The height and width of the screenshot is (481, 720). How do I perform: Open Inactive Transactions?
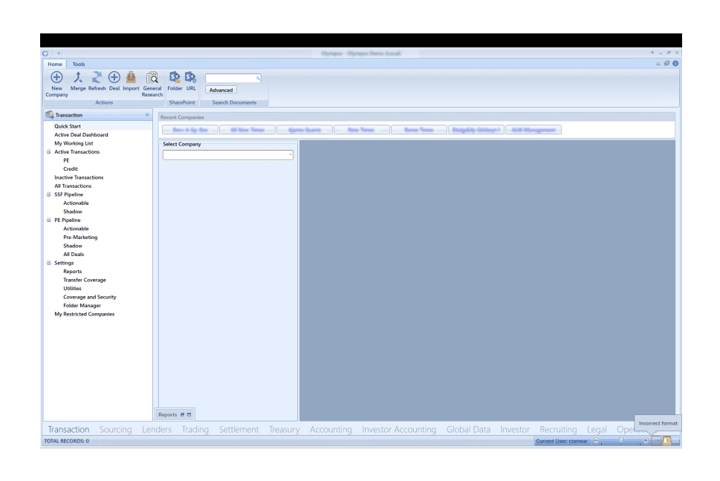(x=79, y=177)
